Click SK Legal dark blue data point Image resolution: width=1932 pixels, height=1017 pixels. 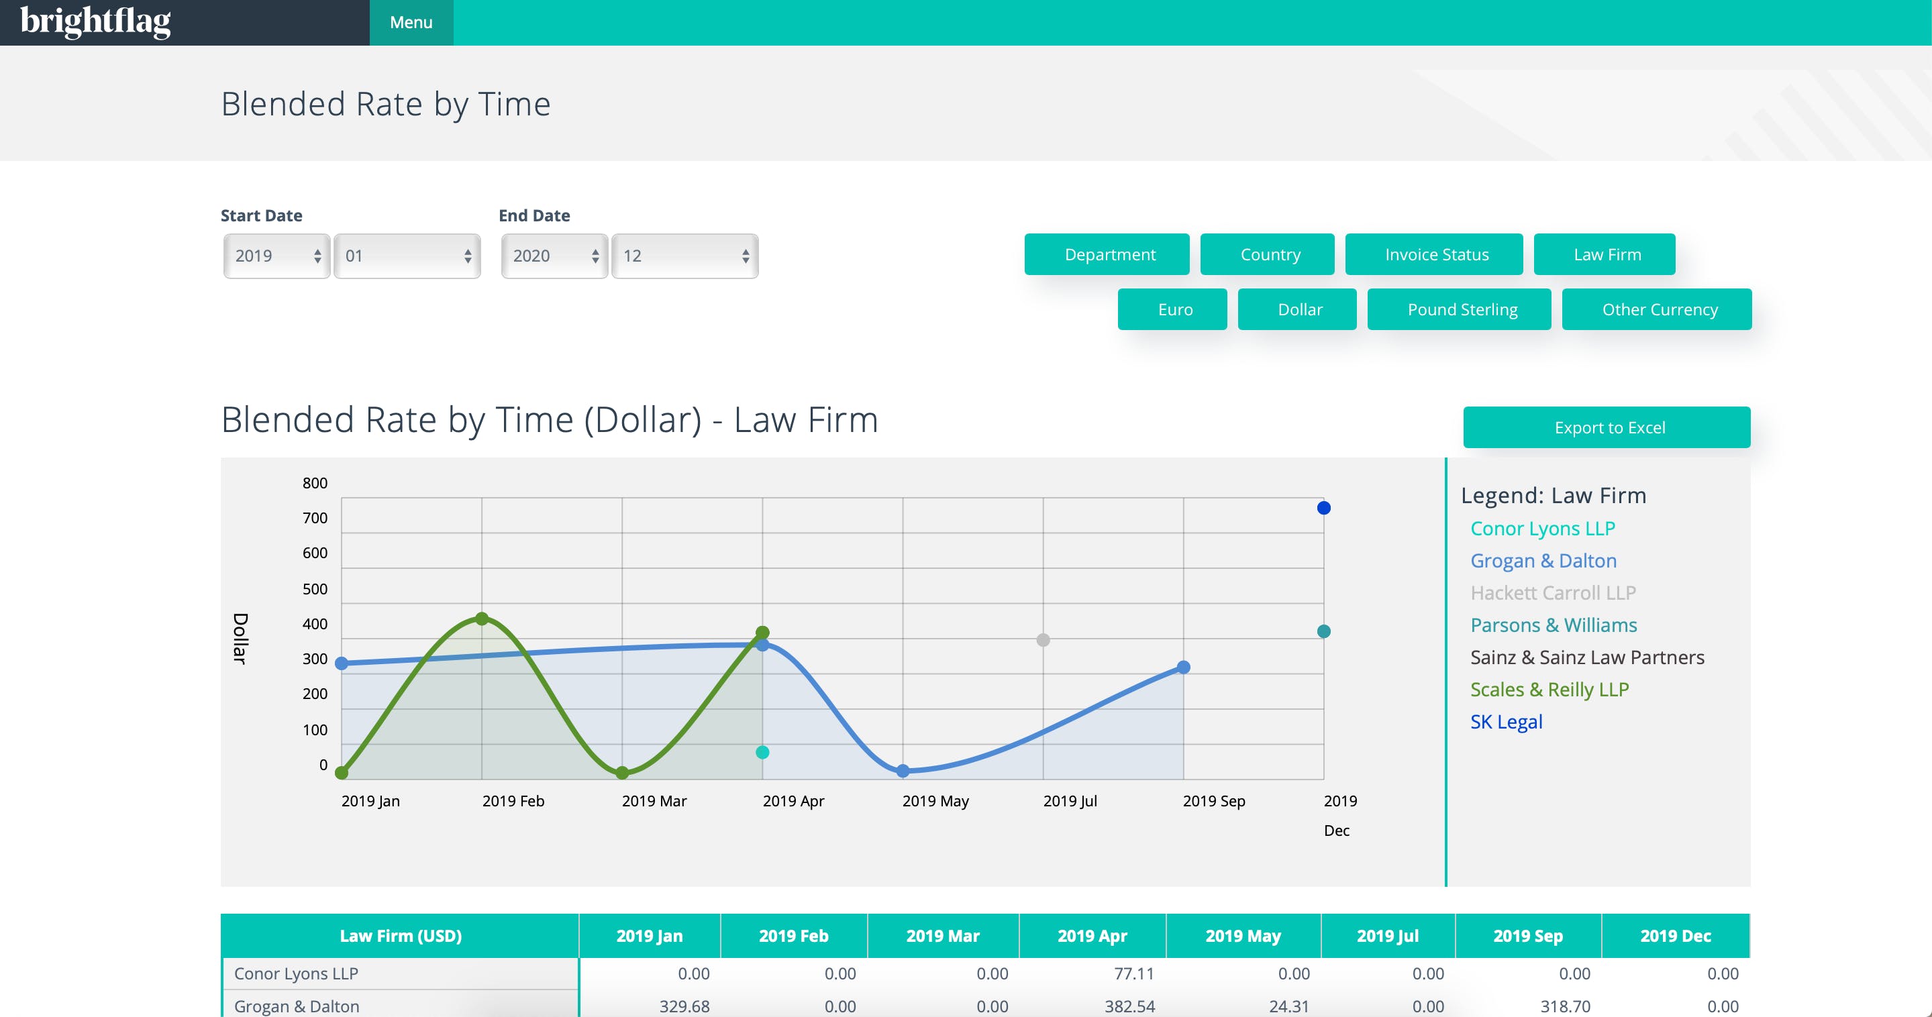[x=1324, y=508]
